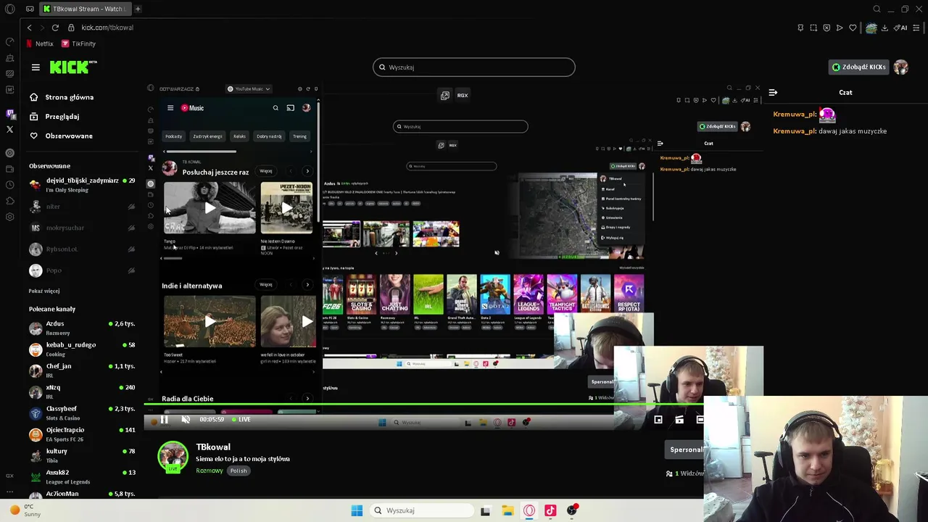Toggle Kick sidebar with hamburger button
The image size is (928, 522).
tap(36, 67)
